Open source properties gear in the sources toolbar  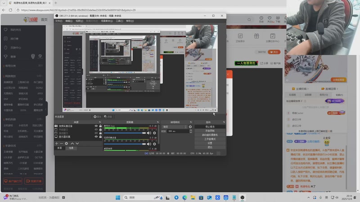(x=67, y=144)
